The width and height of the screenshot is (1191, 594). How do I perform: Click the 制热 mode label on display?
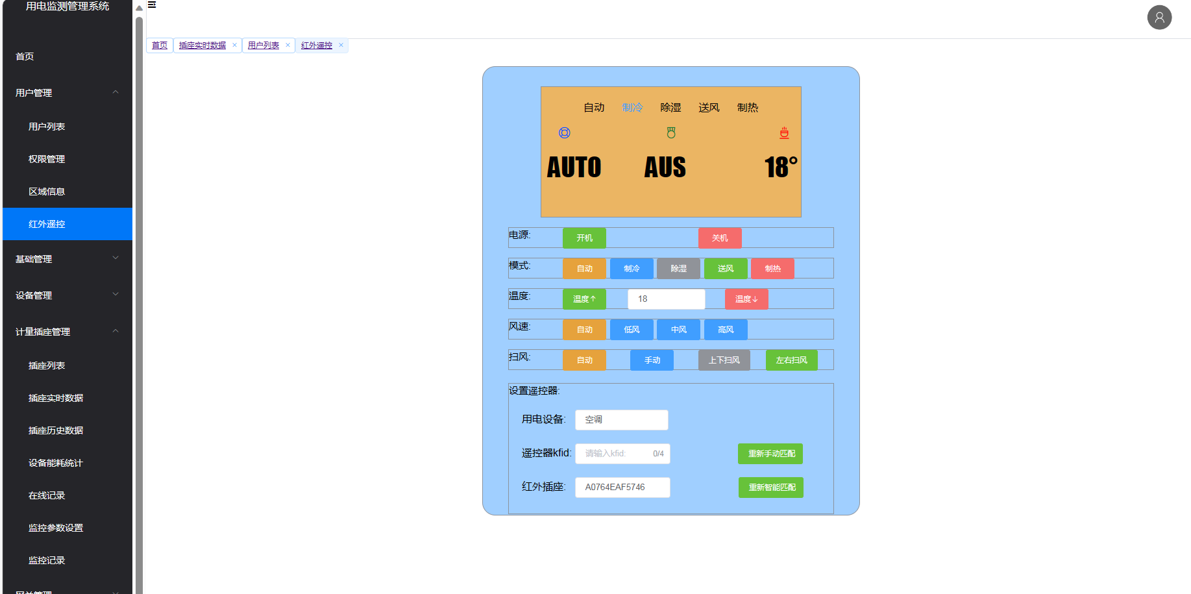[x=748, y=108]
